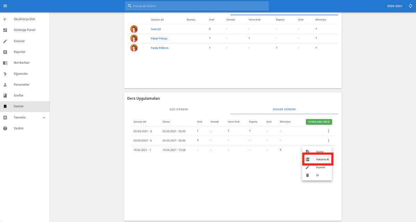
Task: Click the 14.06.2021 - 1 row name
Action: coord(142,150)
